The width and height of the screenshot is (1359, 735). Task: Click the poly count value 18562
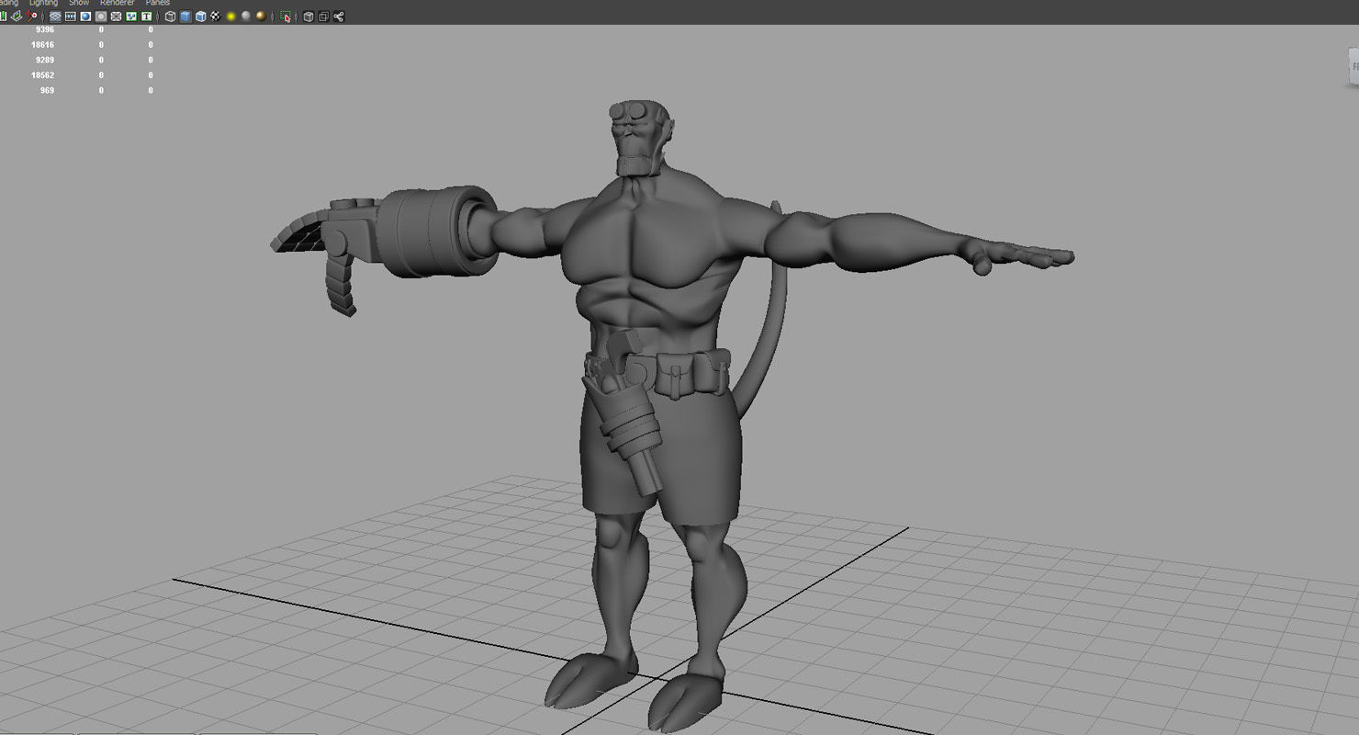point(42,75)
